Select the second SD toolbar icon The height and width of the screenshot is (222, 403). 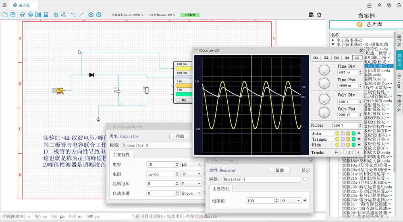30,15
